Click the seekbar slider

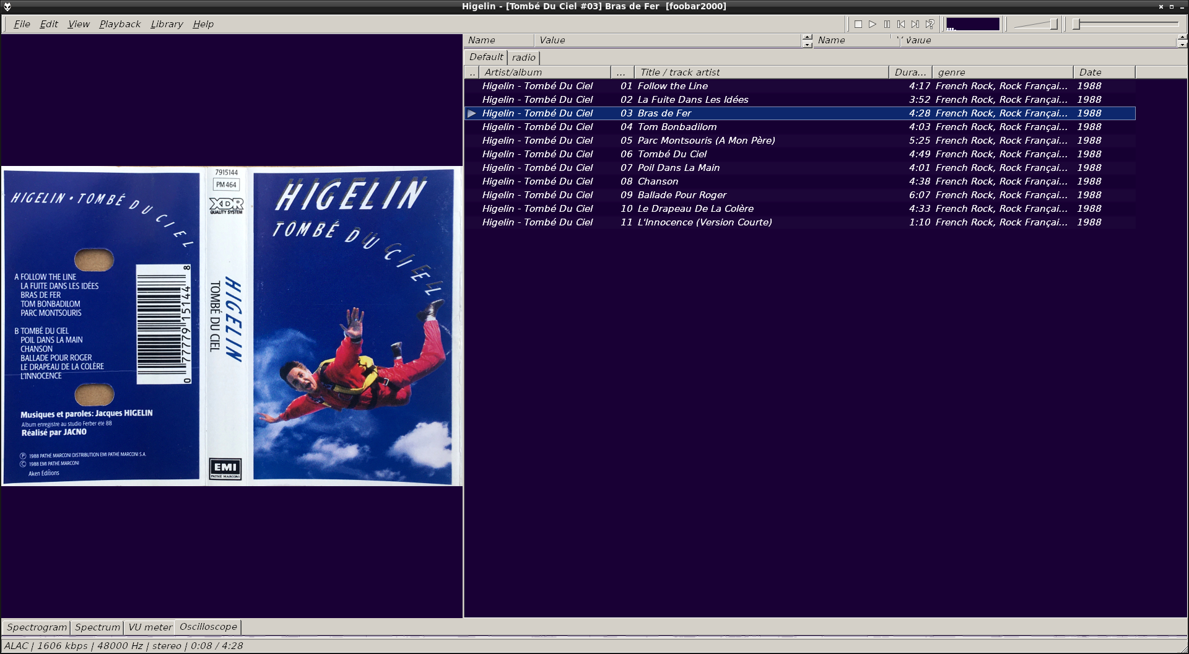(x=1126, y=24)
